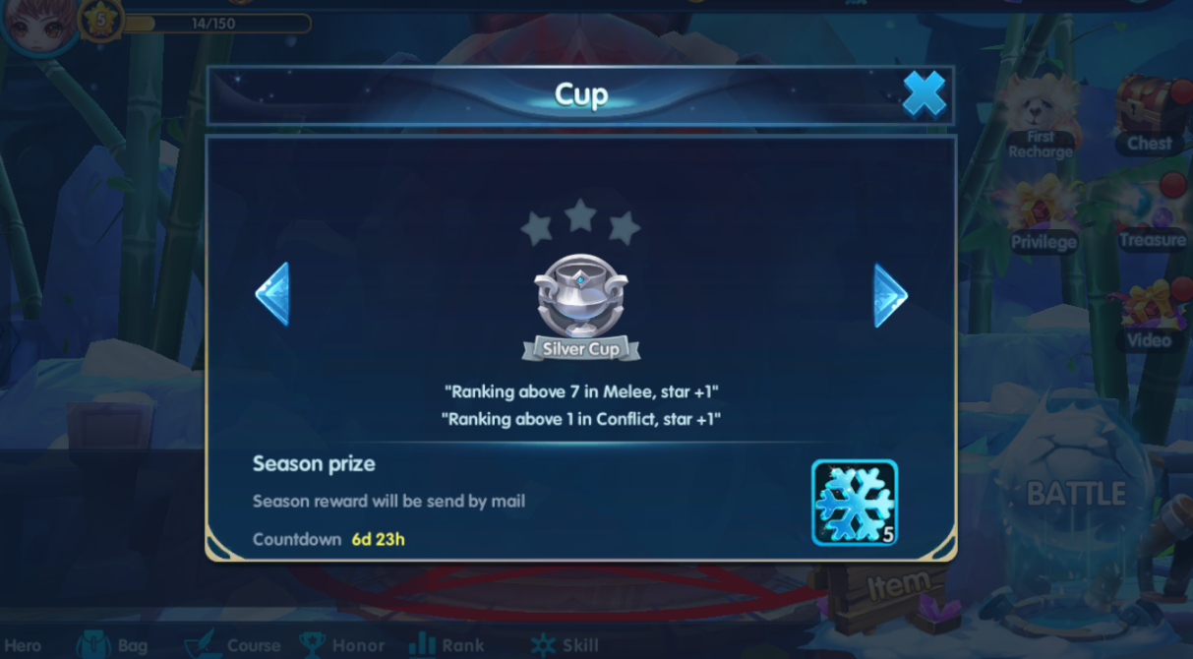Open the Skill tab

coord(565,644)
